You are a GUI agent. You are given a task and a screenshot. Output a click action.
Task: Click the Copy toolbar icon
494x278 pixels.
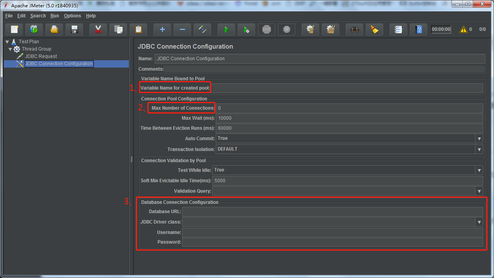coord(118,29)
